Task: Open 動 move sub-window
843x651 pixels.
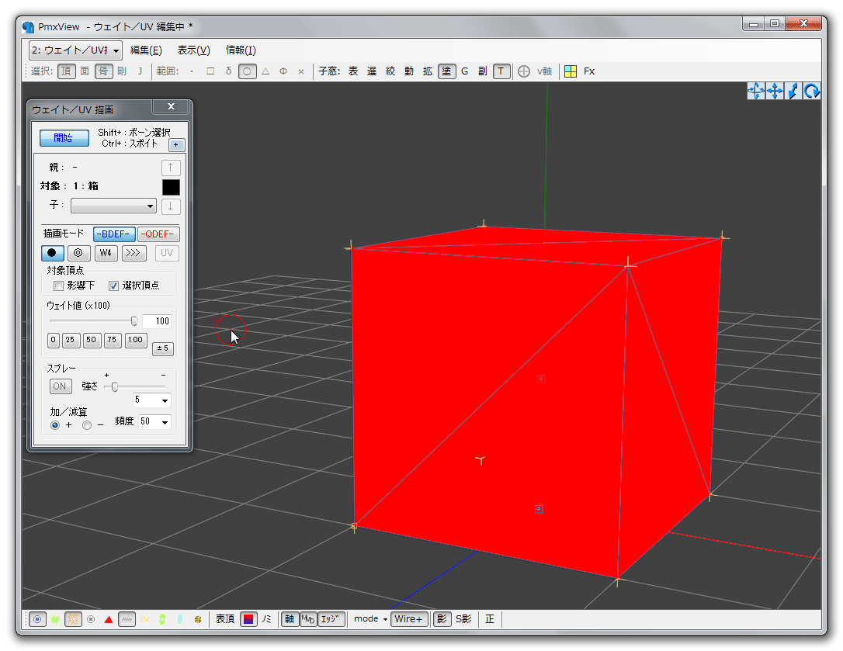Action: (409, 71)
